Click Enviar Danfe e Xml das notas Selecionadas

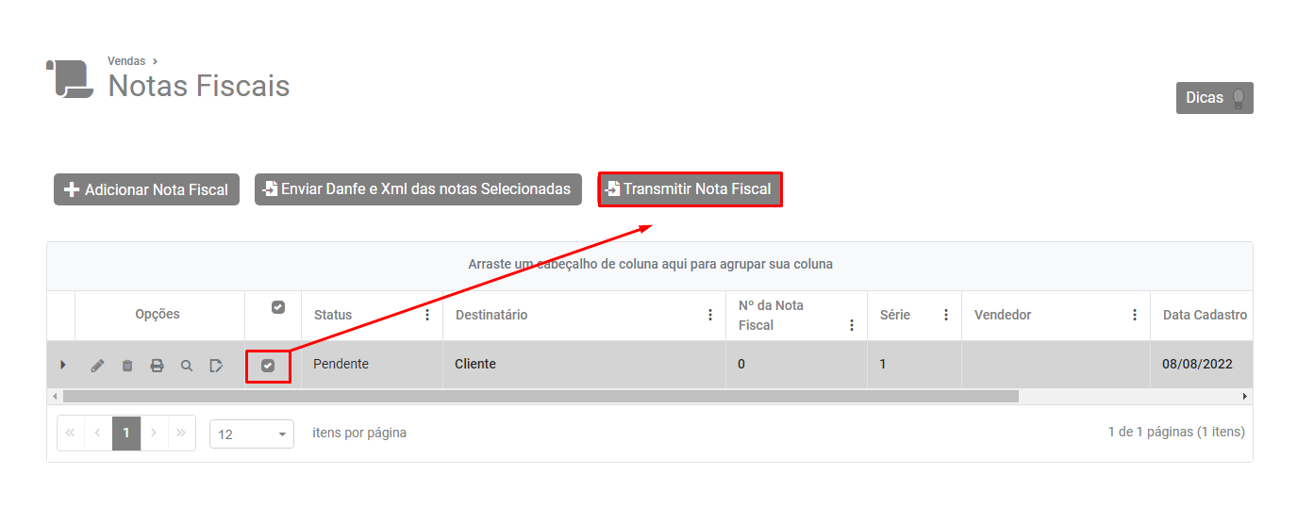tap(418, 189)
